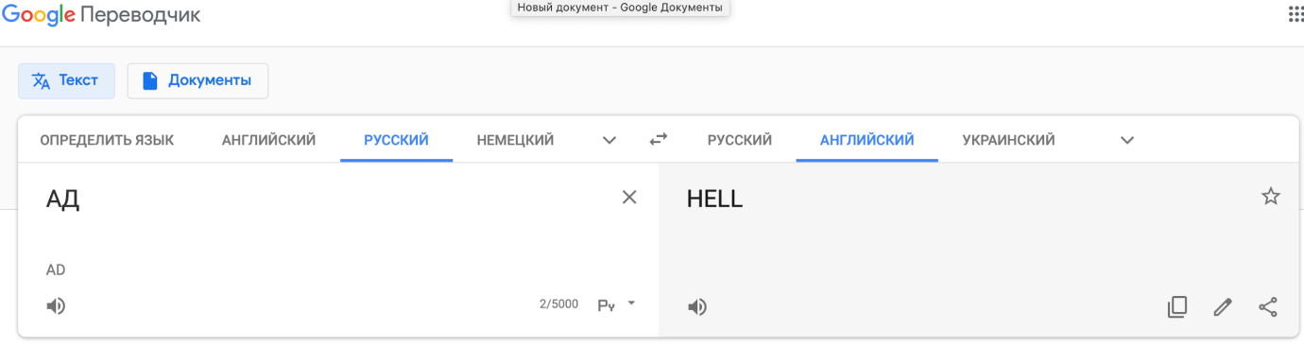Save translation with the star icon
The width and height of the screenshot is (1304, 347).
coord(1271,196)
